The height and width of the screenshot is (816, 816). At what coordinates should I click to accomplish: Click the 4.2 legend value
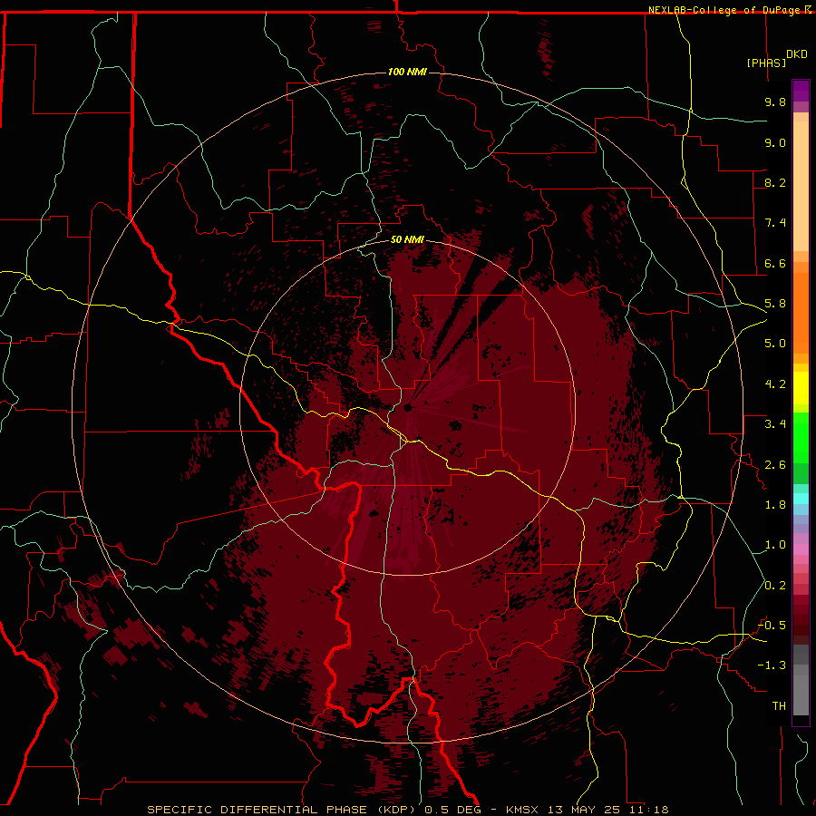point(775,384)
